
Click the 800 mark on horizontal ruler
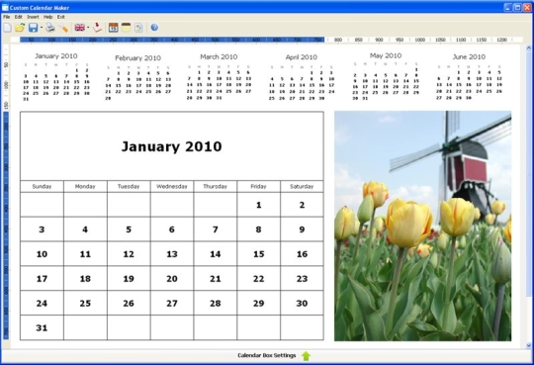click(x=338, y=40)
